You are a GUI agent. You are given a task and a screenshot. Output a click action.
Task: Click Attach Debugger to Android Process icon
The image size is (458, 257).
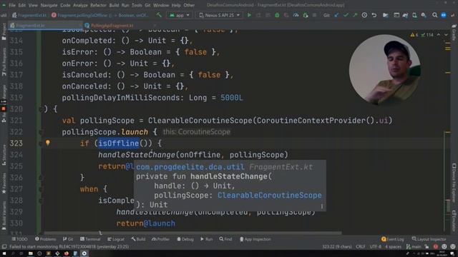pyautogui.click(x=306, y=15)
